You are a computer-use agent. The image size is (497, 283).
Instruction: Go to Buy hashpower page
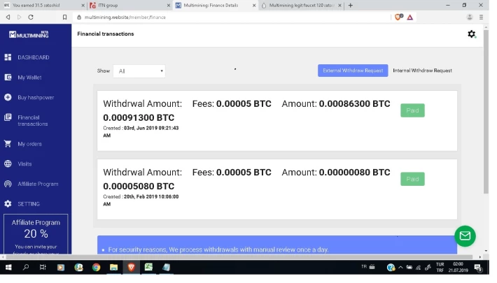pos(29,99)
